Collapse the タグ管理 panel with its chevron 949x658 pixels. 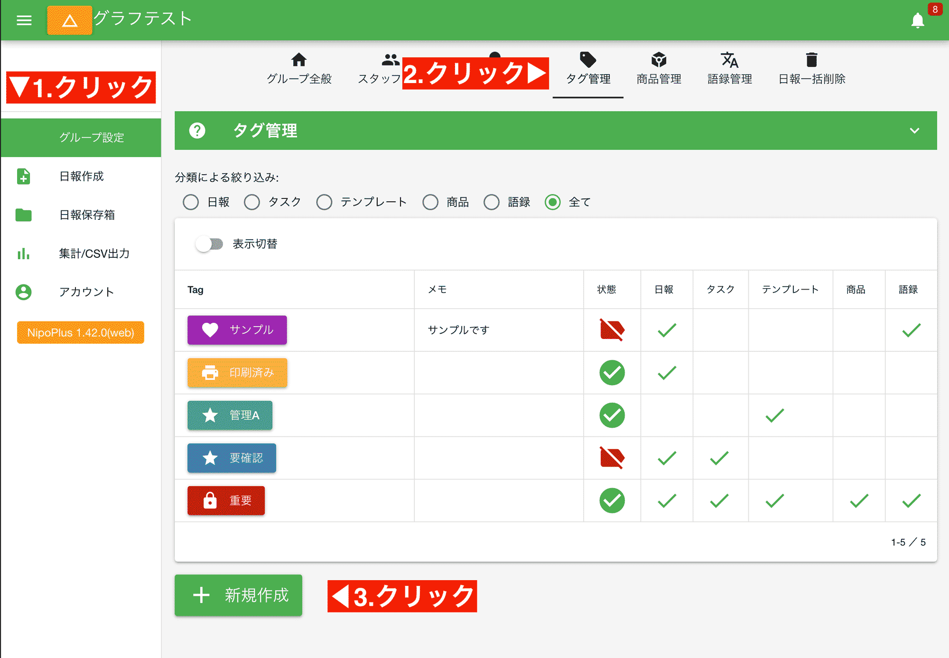coord(914,131)
